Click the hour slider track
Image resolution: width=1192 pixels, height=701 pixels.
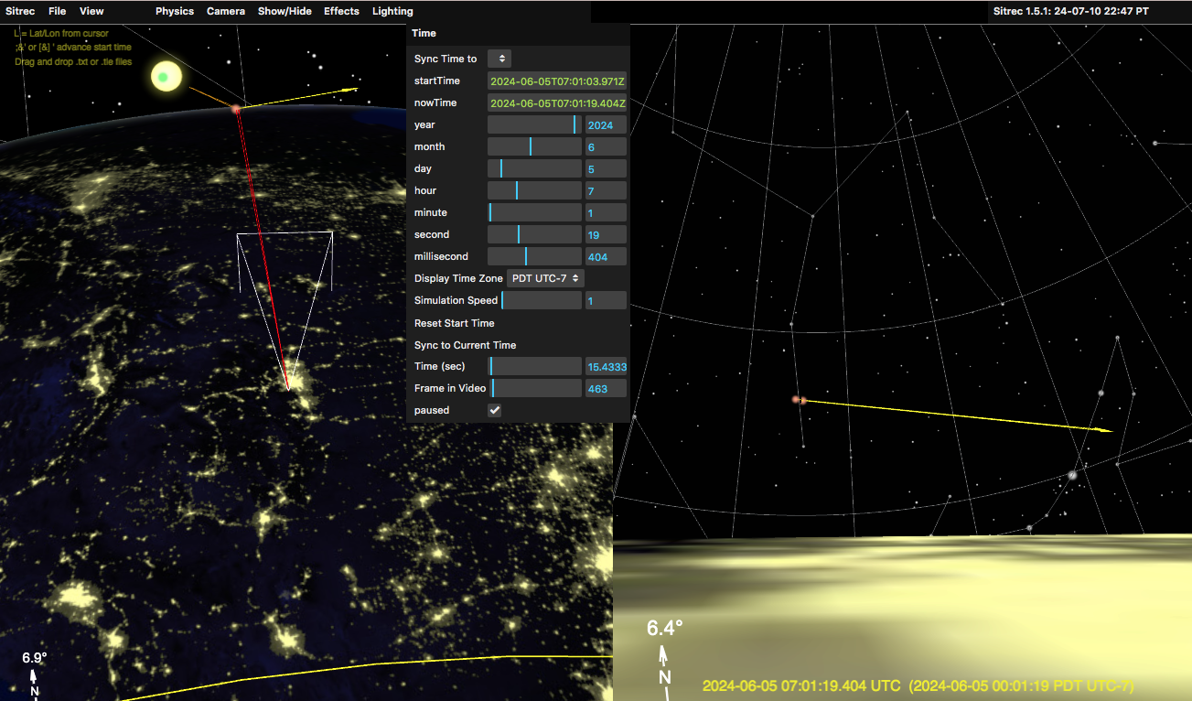(x=534, y=190)
